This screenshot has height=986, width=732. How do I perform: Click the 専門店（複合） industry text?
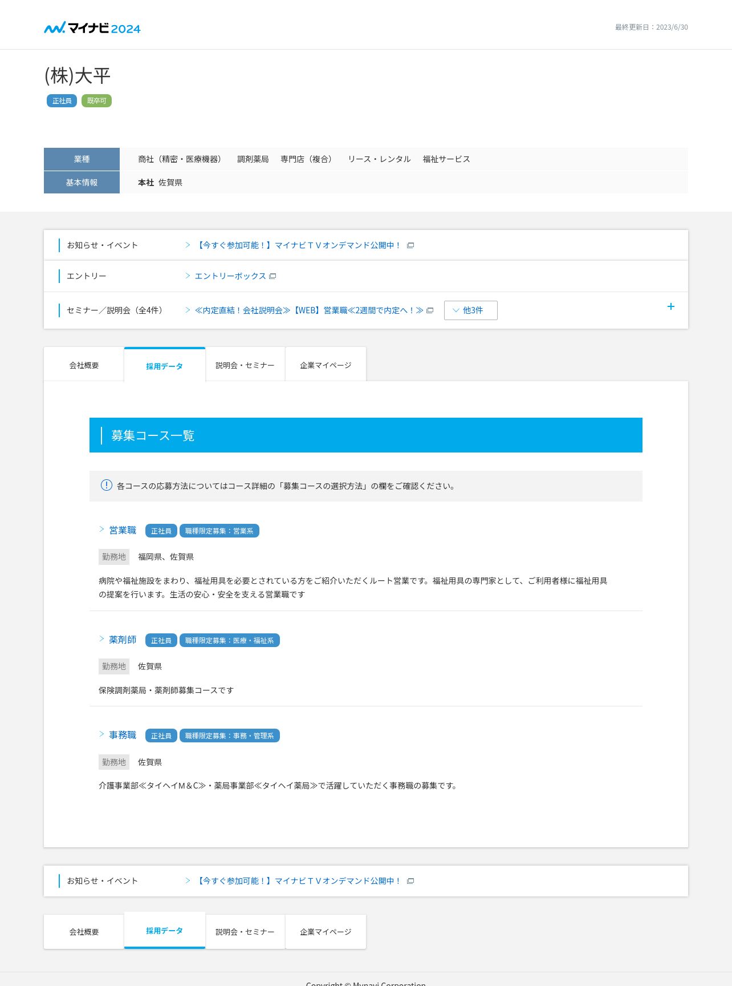[306, 159]
